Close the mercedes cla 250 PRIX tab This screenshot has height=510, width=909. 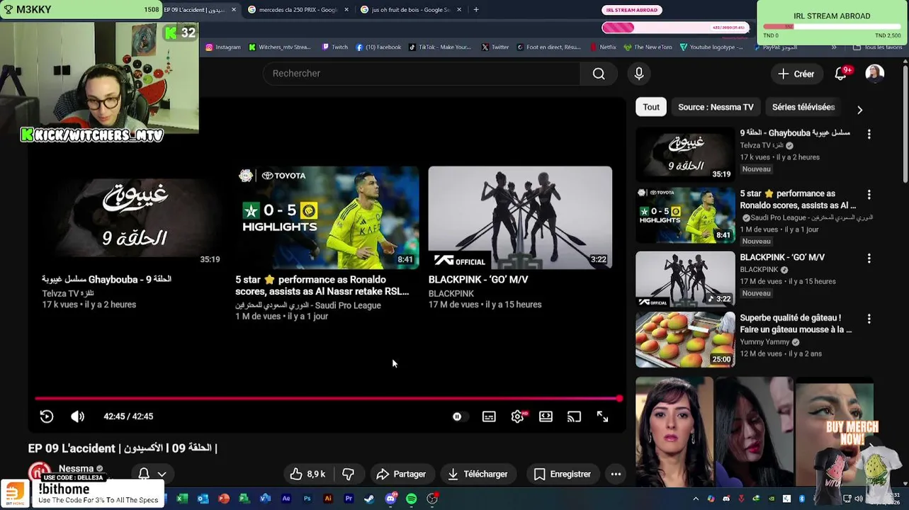pos(346,10)
